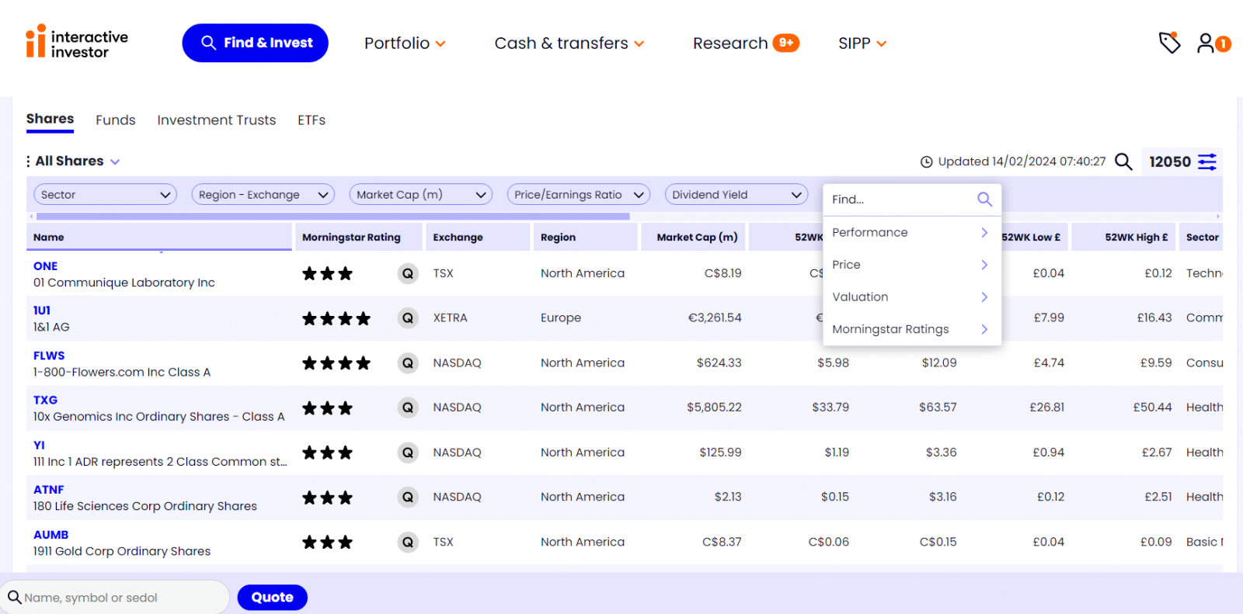Click the Q icon for 111 Inc row
1243x614 pixels.
pos(408,453)
